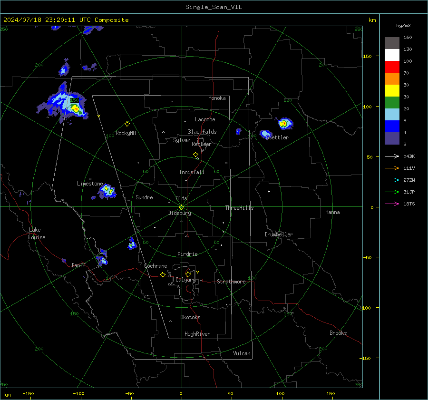Click the Limestone label
The image size is (428, 400).
(x=90, y=184)
